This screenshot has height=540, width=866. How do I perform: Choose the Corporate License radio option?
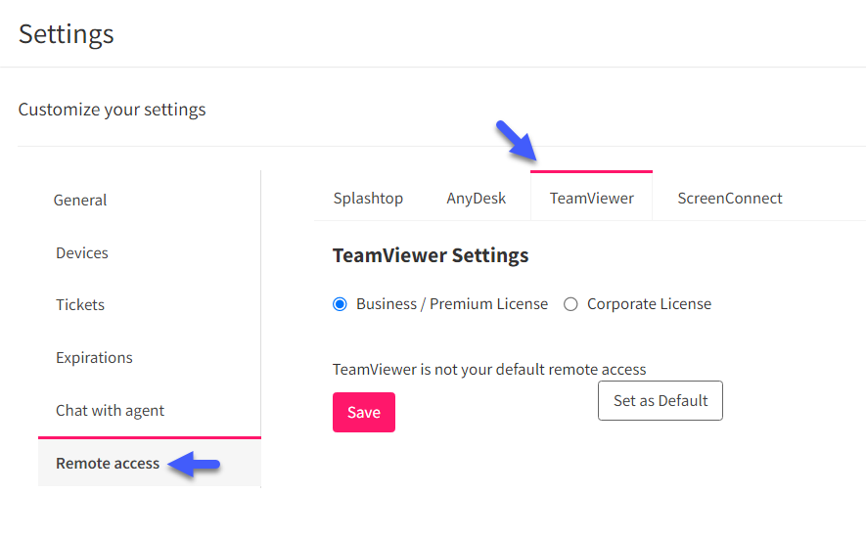(570, 304)
